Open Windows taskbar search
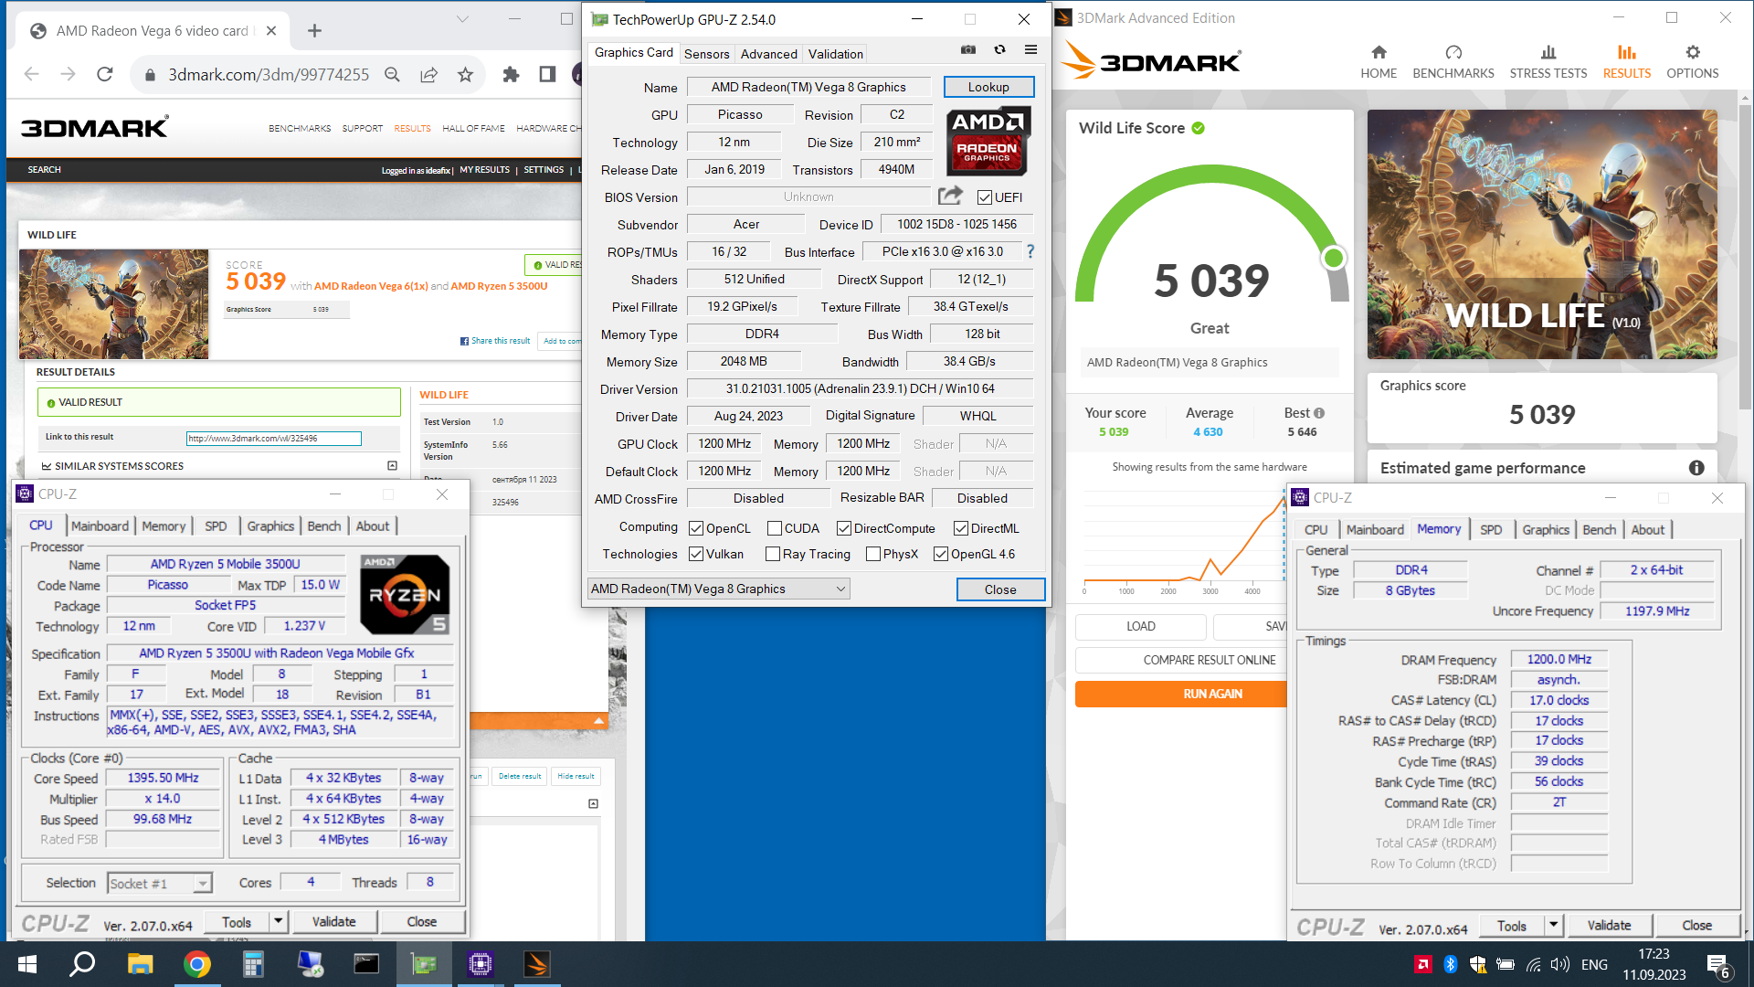 point(82,964)
